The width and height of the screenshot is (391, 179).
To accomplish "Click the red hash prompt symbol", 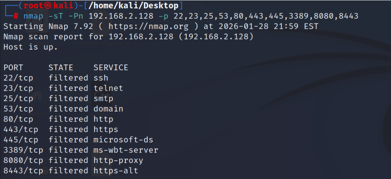I will click(x=16, y=16).
